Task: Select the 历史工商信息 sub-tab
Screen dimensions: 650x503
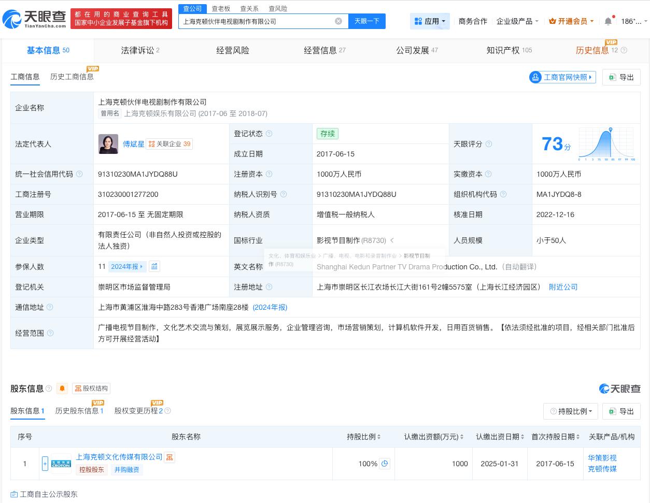Action: [72, 77]
